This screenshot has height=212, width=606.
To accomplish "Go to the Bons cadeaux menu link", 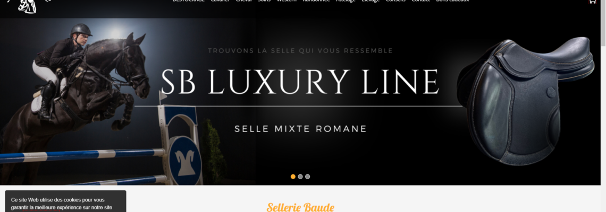I will point(452,1).
